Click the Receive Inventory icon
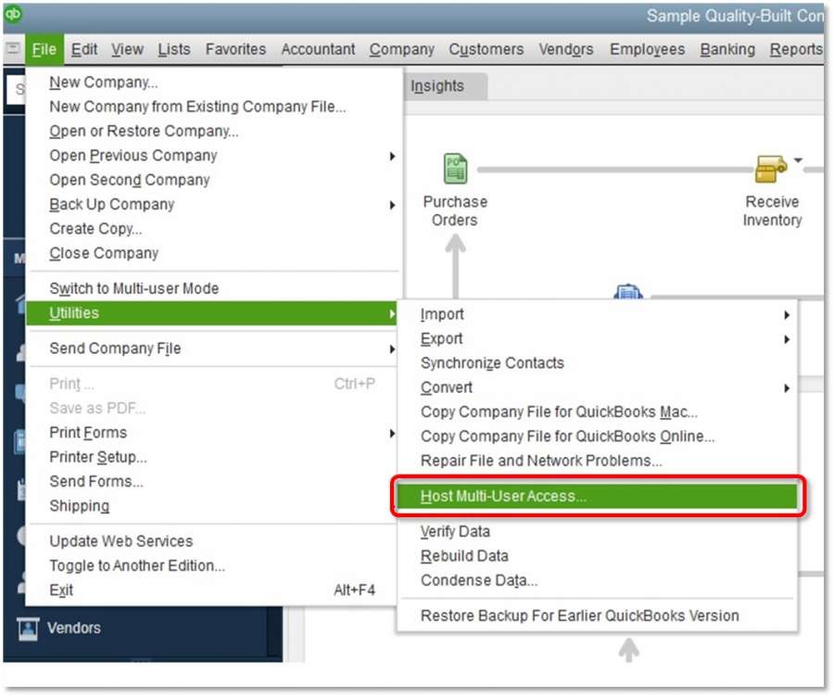The height and width of the screenshot is (697, 834). tap(770, 170)
